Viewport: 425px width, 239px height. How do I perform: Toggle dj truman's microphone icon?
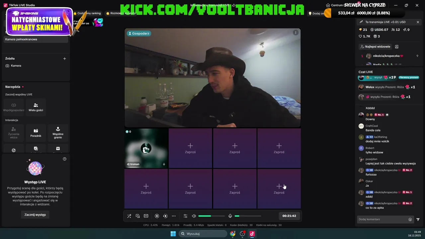164,164
